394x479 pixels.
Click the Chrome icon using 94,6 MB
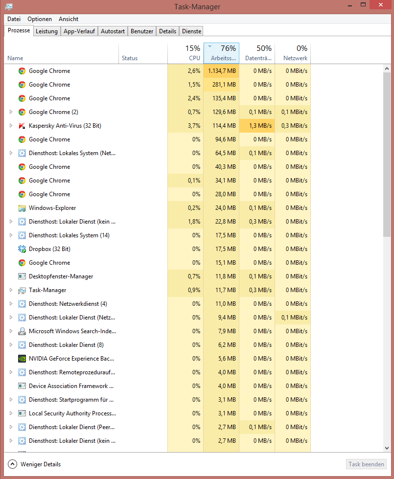pyautogui.click(x=22, y=139)
